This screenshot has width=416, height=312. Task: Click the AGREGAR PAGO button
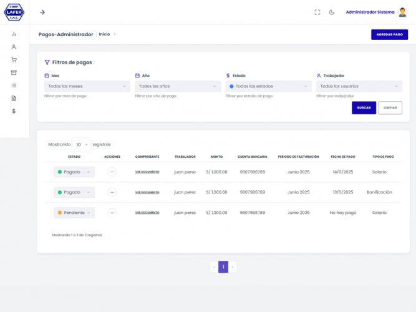[x=389, y=34]
